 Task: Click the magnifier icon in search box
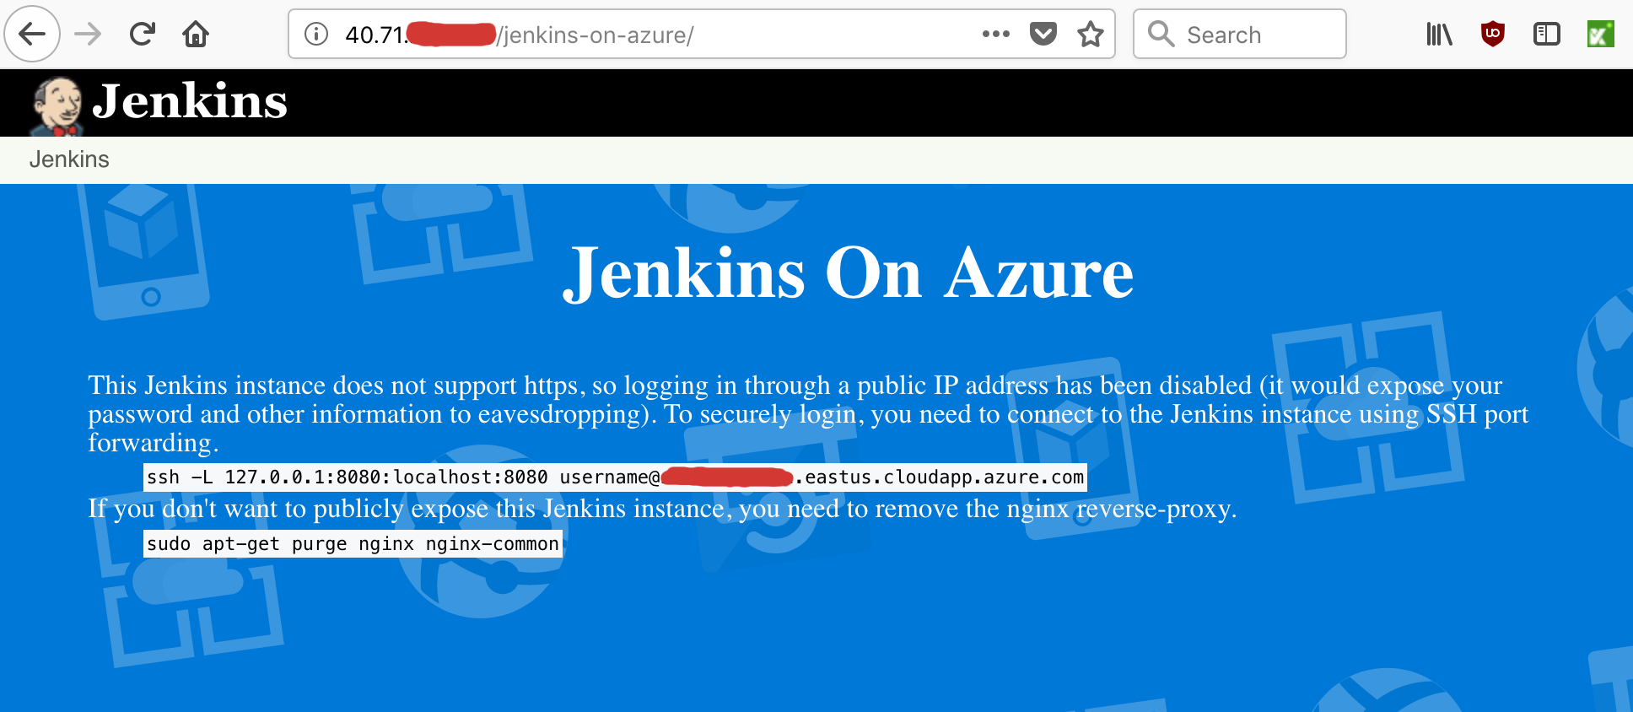pos(1161,34)
